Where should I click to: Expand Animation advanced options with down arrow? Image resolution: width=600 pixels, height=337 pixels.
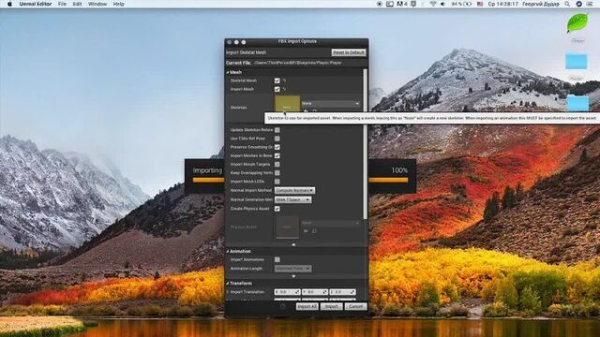293,276
